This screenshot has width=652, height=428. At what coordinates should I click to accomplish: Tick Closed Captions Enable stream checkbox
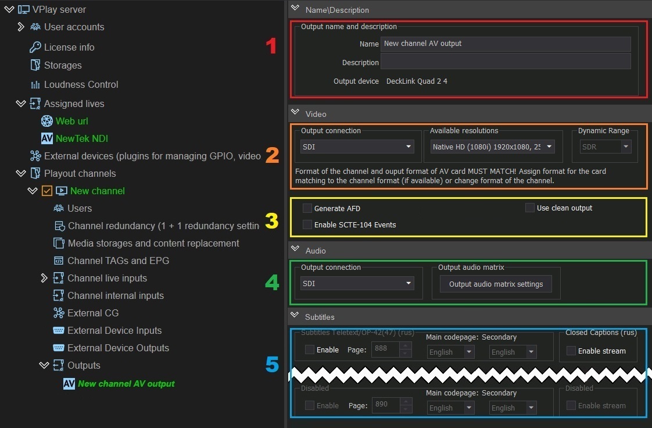[571, 351]
